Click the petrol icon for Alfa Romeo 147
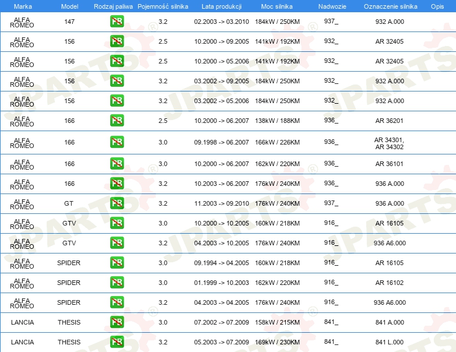 coord(117,22)
